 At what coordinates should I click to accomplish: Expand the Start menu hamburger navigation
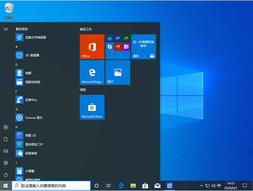click(5, 29)
